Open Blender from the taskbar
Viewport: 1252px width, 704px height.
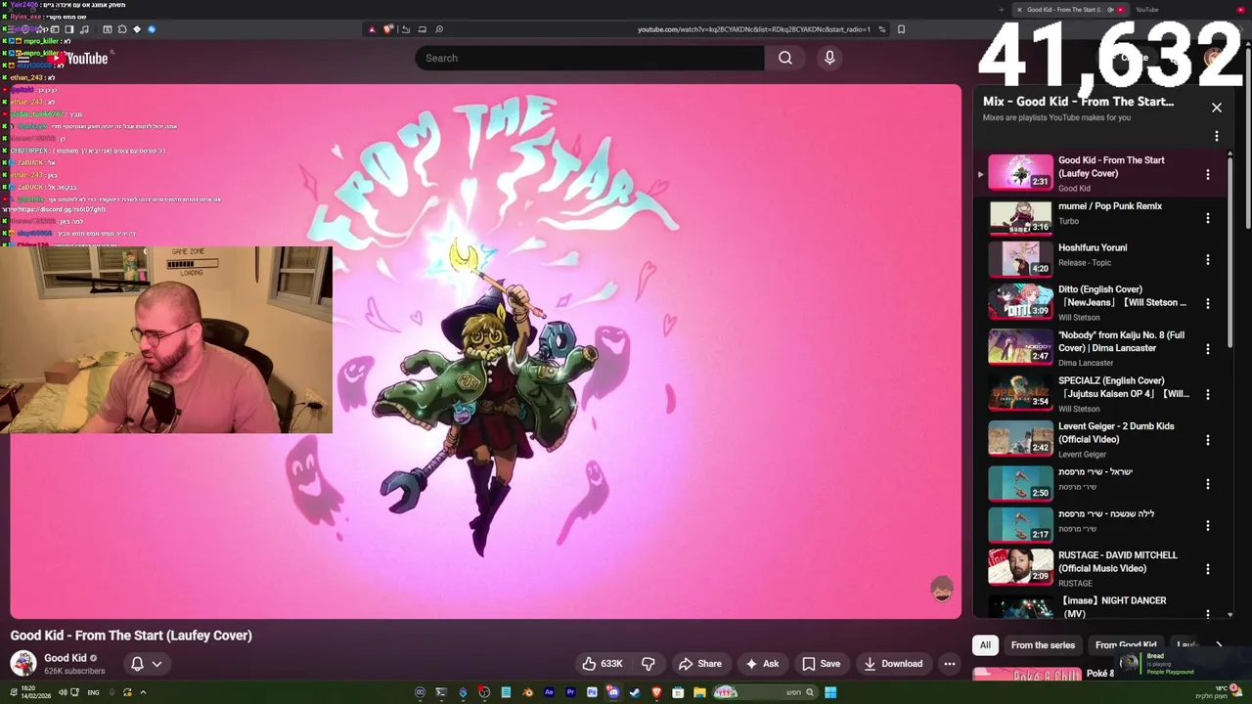tap(528, 692)
